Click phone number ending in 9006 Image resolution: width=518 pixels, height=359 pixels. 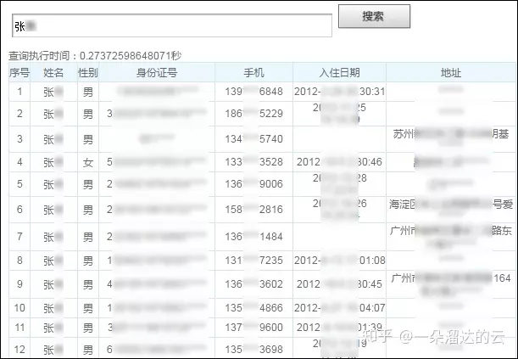253,184
